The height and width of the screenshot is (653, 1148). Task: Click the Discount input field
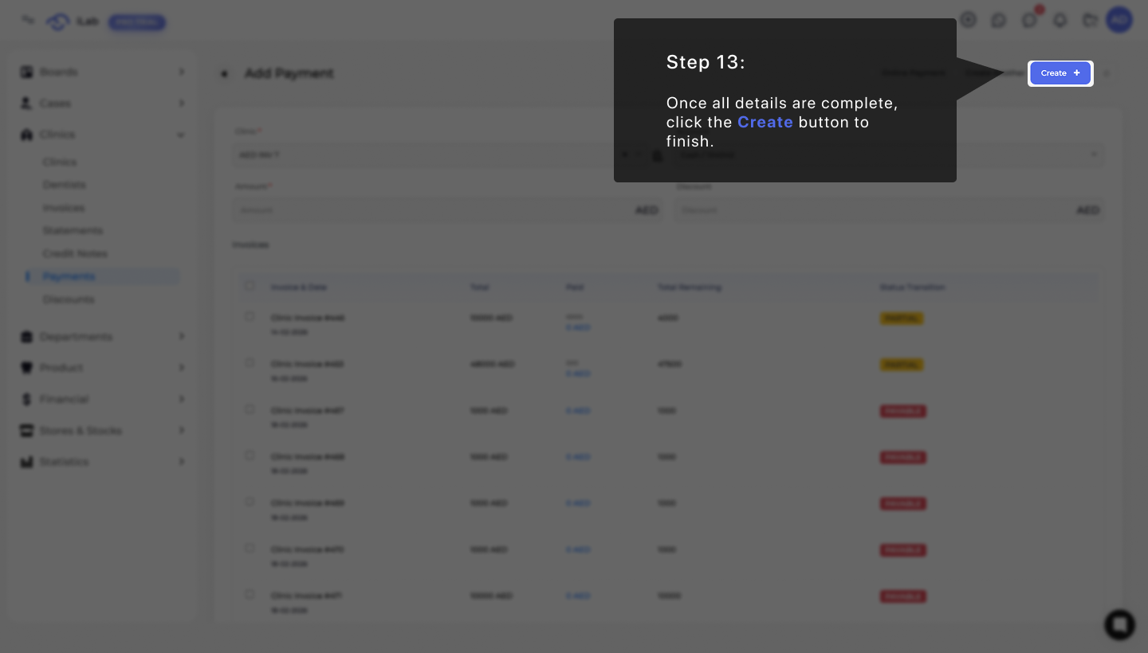pyautogui.click(x=889, y=210)
